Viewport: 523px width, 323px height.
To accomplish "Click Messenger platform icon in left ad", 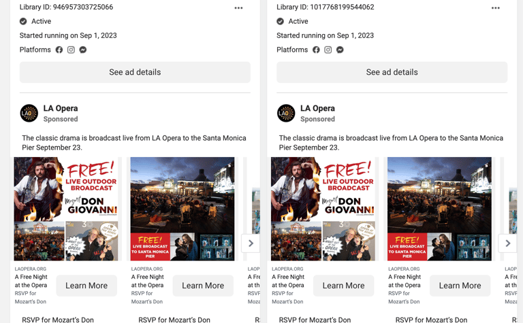I will pos(83,50).
